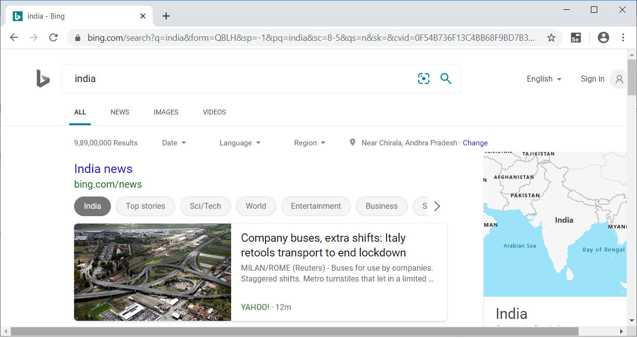The width and height of the screenshot is (637, 338).
Task: Close the india - Bing tab
Action: [x=143, y=16]
